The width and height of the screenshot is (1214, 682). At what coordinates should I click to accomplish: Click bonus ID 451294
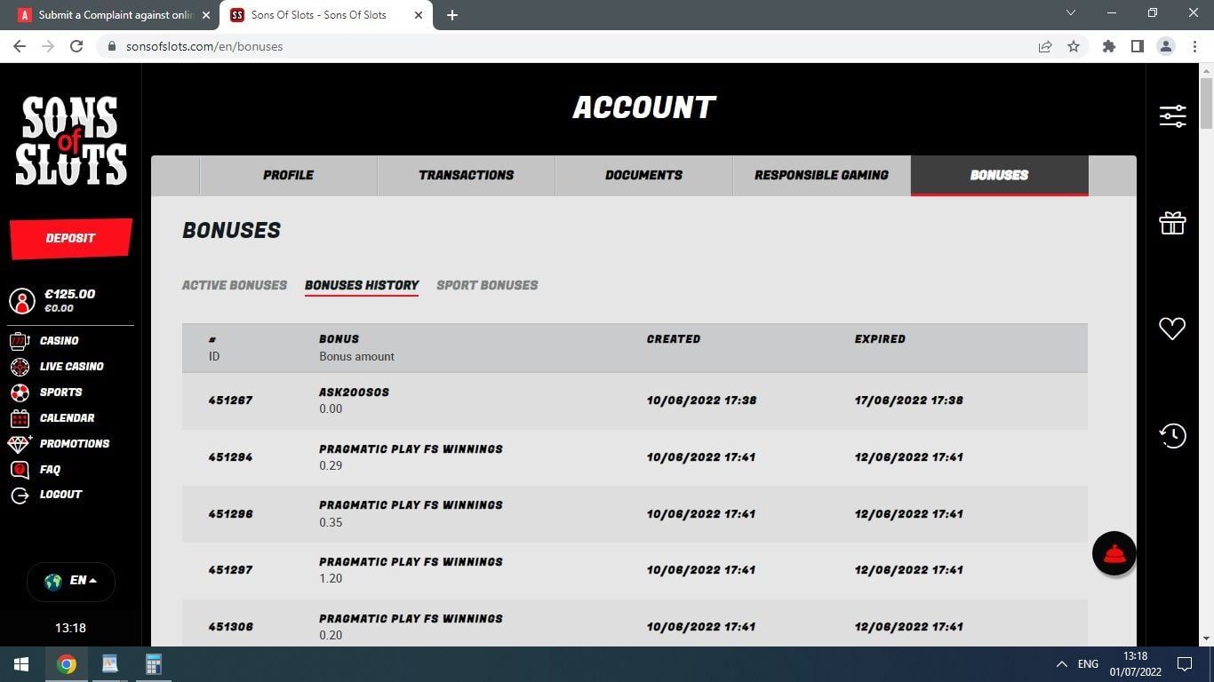[x=230, y=457]
